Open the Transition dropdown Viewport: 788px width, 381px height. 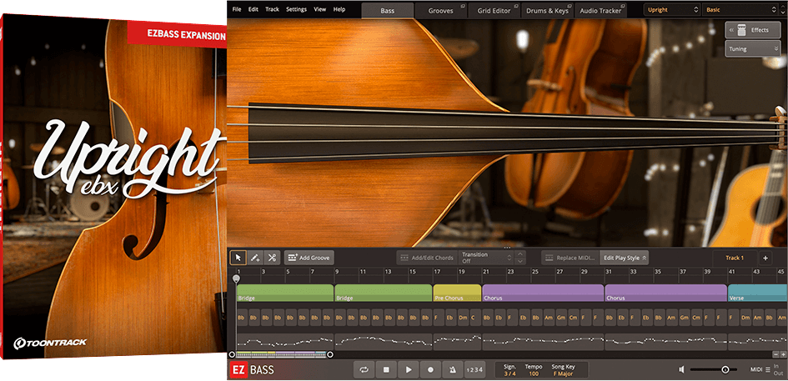pyautogui.click(x=487, y=258)
